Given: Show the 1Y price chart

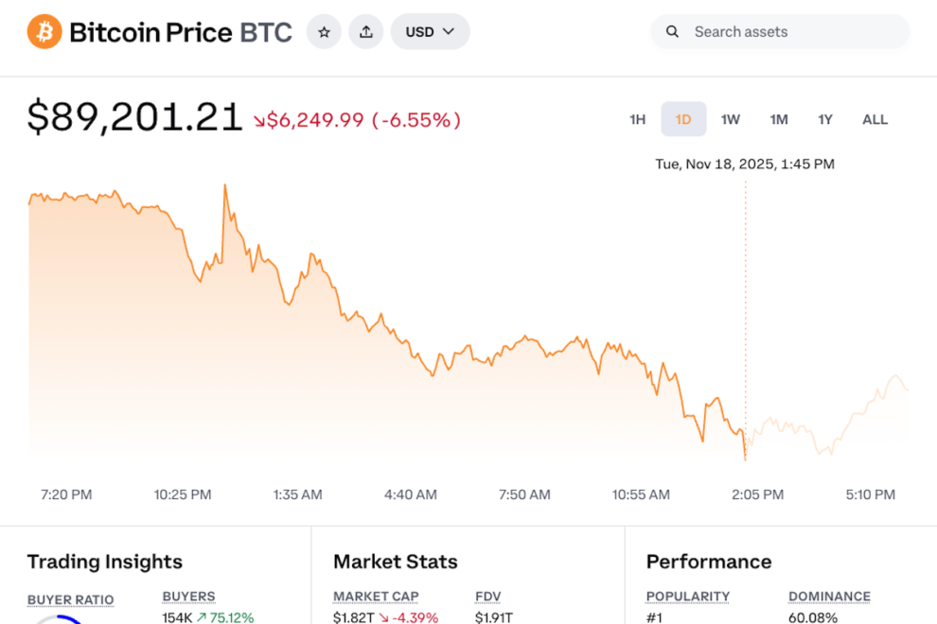Looking at the screenshot, I should coord(825,119).
